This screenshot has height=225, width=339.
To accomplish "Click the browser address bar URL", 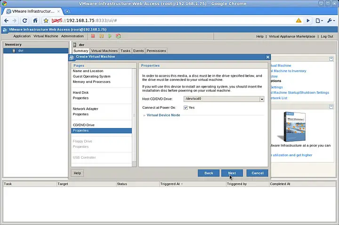I will click(x=84, y=21).
